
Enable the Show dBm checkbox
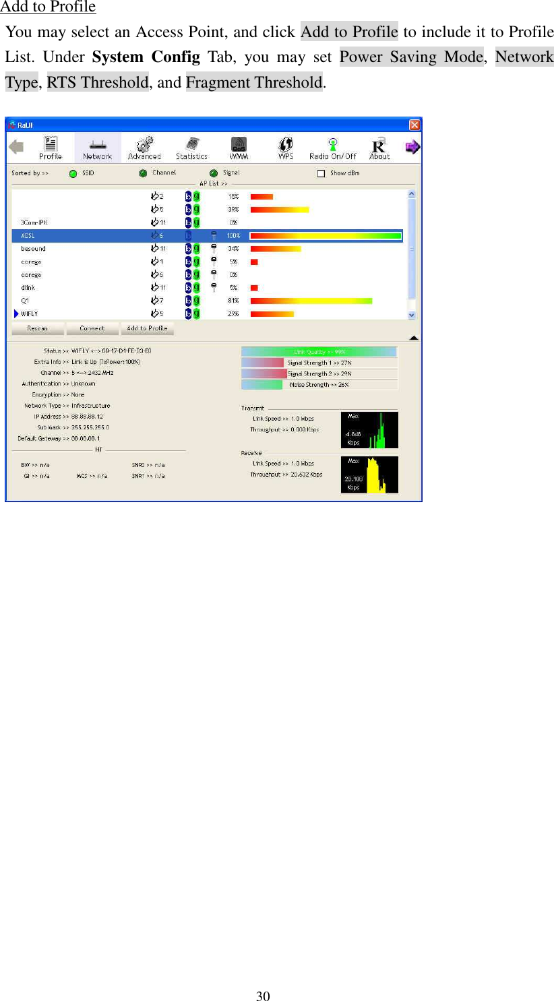pyautogui.click(x=321, y=172)
